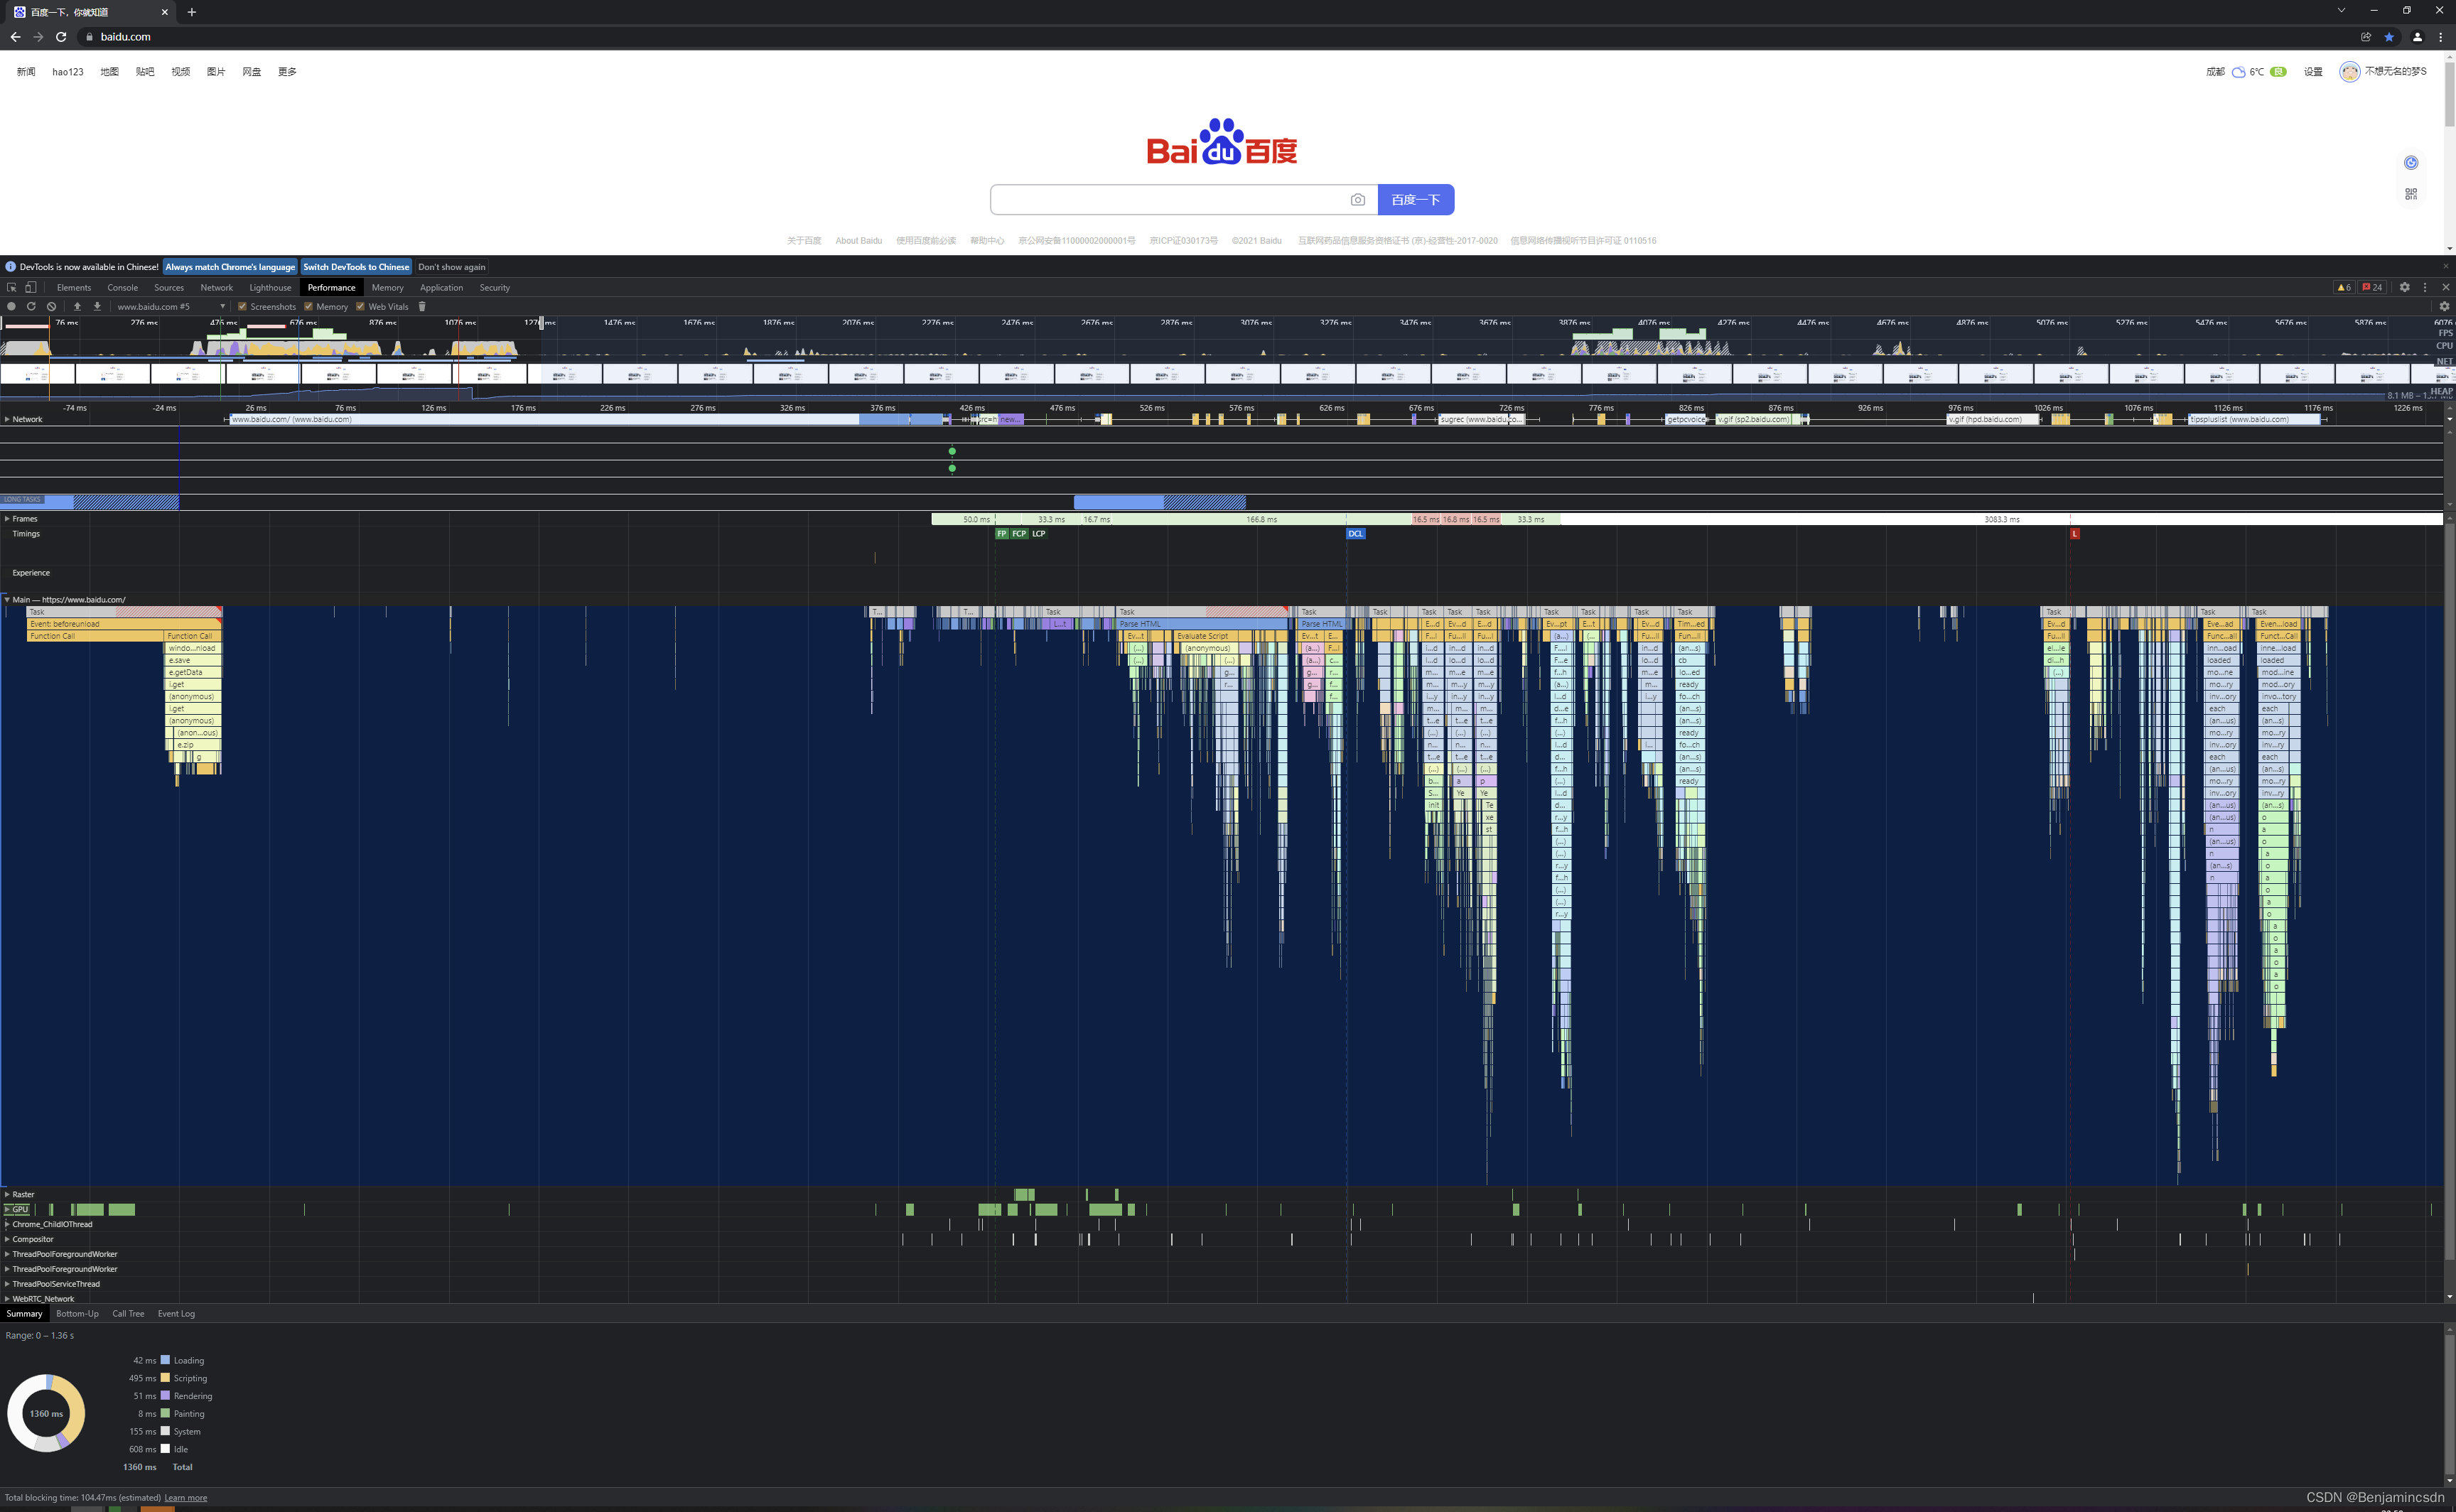This screenshot has height=1512, width=2456.
Task: Start recording a performance profile
Action: (x=11, y=307)
